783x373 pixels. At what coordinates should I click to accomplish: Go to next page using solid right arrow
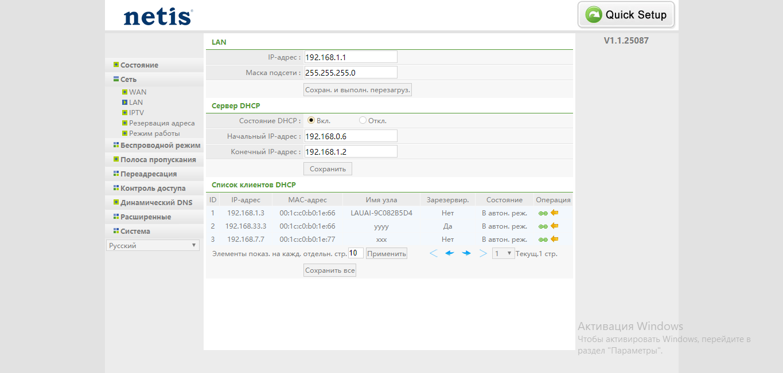pos(466,253)
